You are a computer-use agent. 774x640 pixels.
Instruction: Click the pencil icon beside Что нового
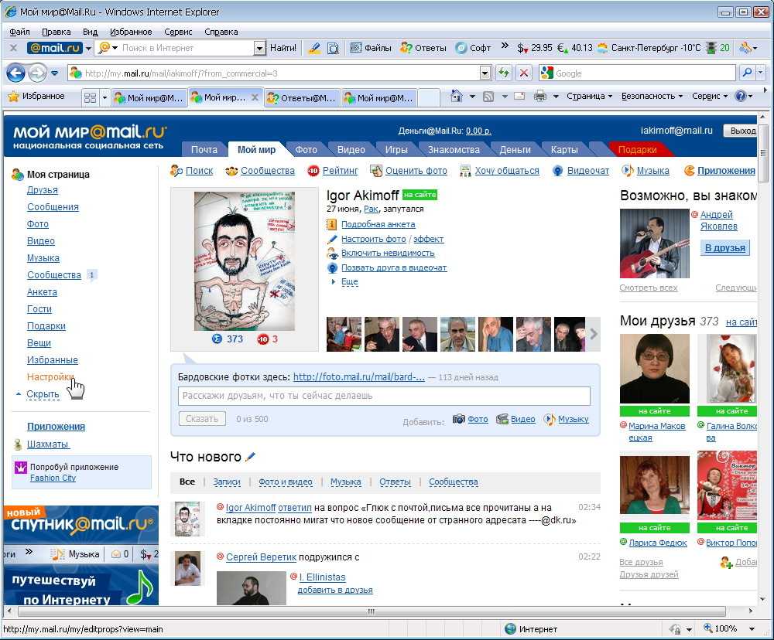(x=250, y=457)
